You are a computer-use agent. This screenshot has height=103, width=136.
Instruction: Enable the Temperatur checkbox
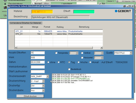click(56, 53)
